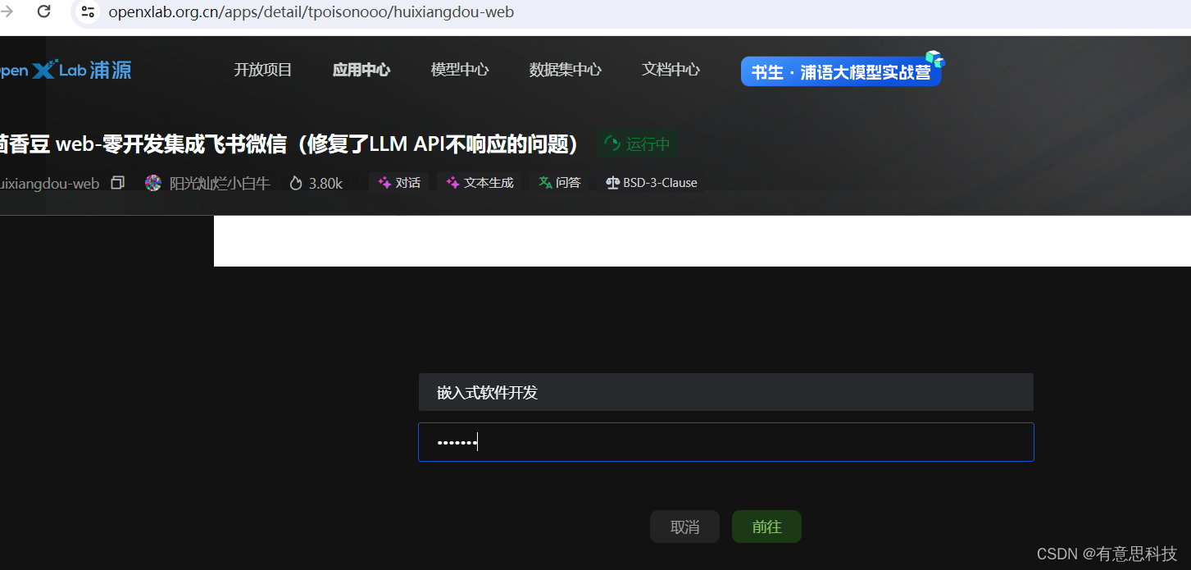The image size is (1191, 570).
Task: Open the 阳光灿烂小白牛 author profile
Action: [x=220, y=183]
